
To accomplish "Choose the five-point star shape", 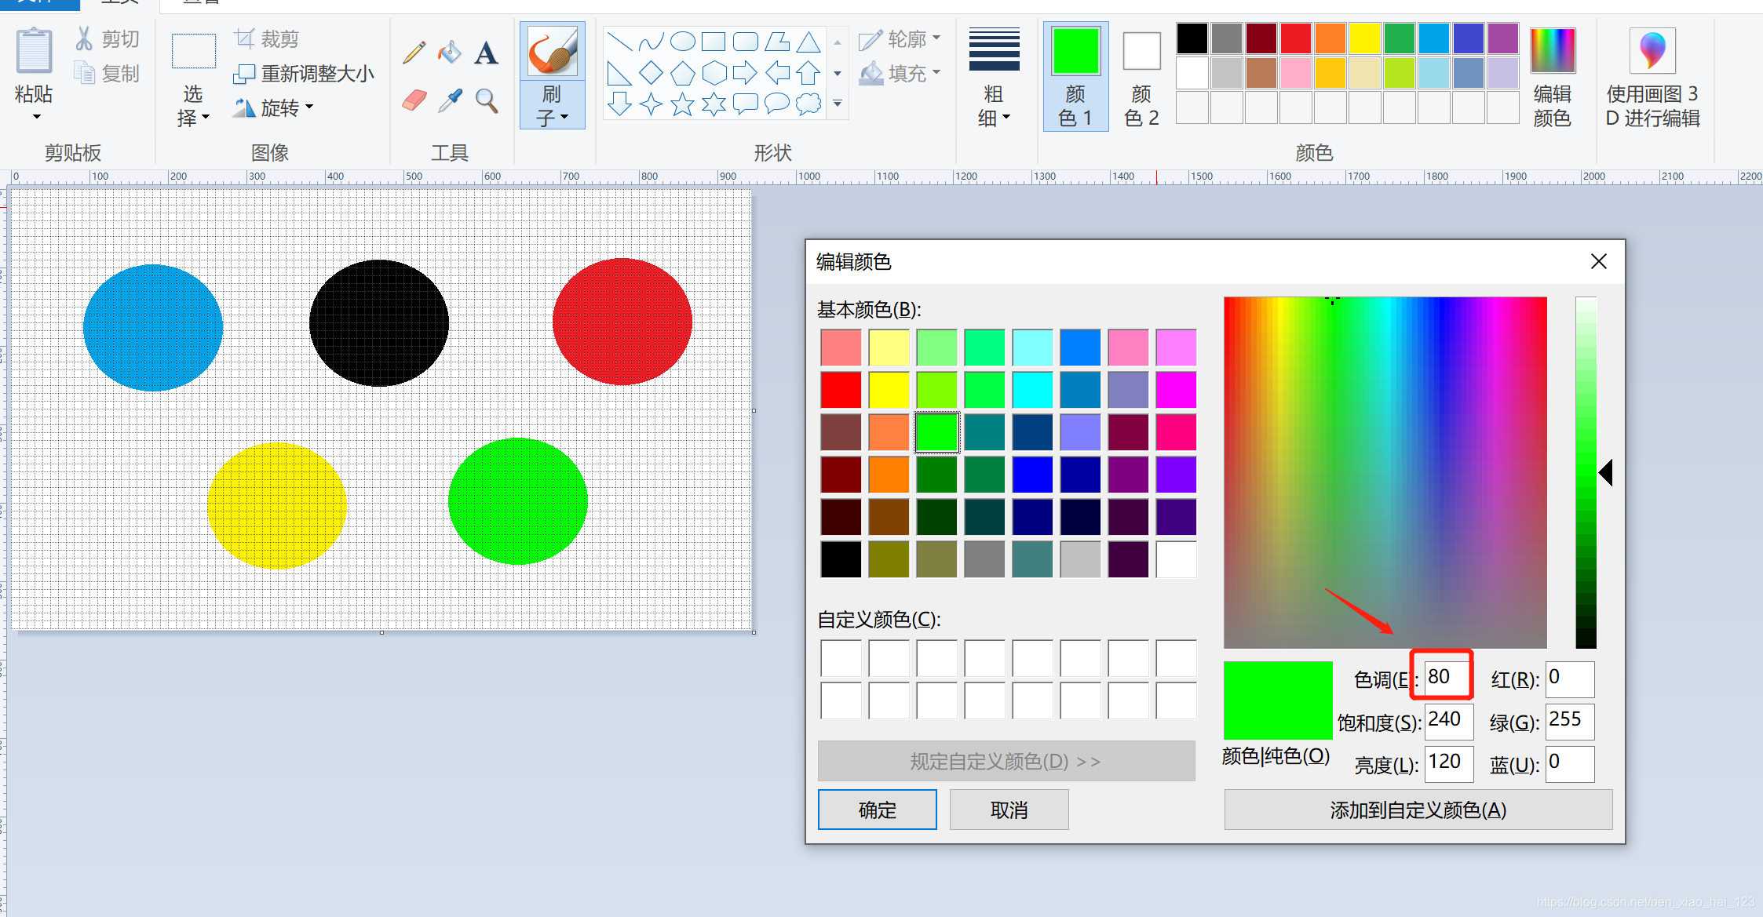I will (682, 104).
